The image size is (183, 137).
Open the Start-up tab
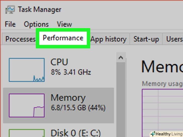[146, 39]
